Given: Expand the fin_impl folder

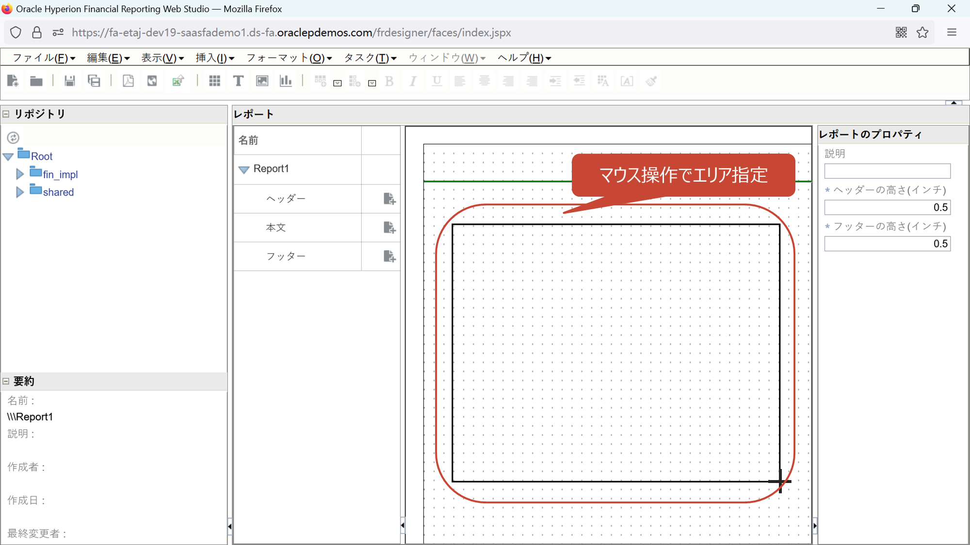Looking at the screenshot, I should point(20,174).
